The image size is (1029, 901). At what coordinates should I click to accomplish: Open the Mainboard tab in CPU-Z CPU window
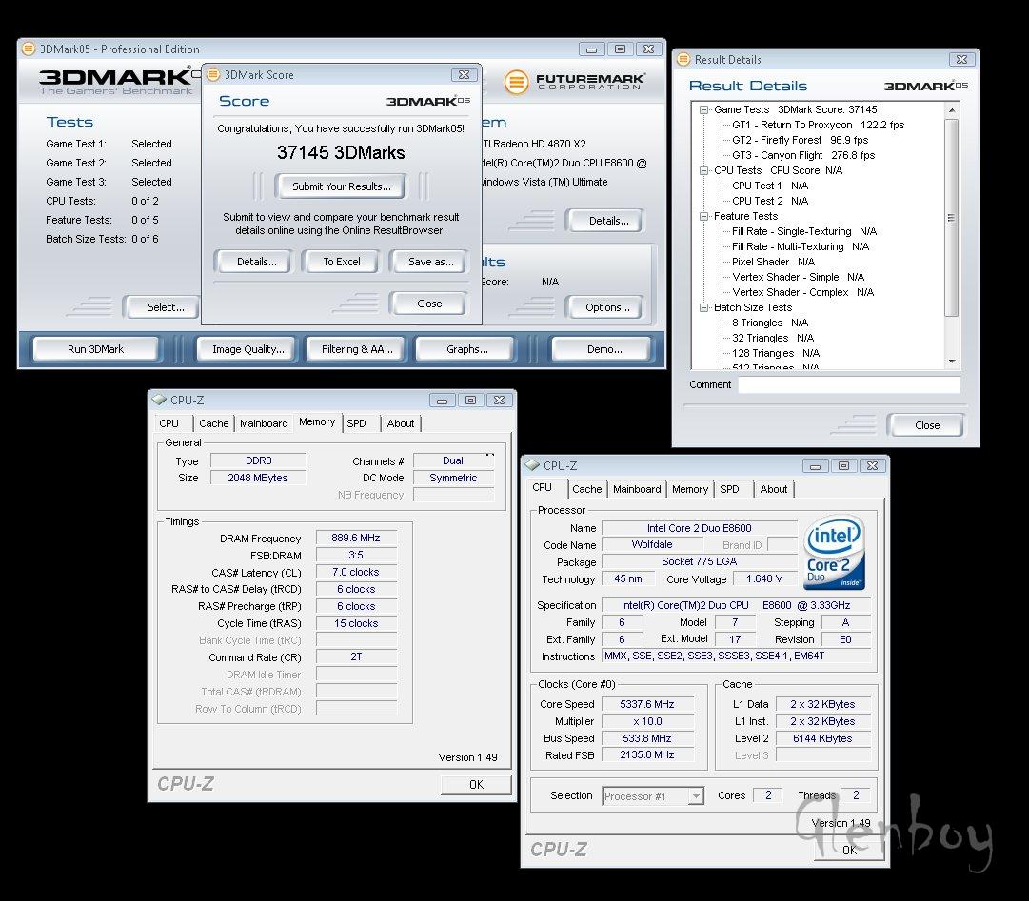[x=637, y=489]
